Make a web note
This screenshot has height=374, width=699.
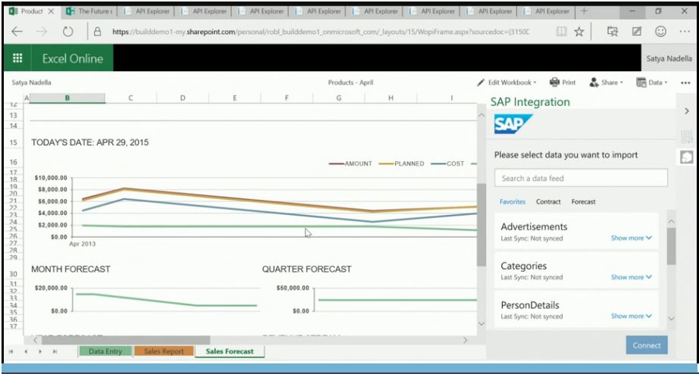pyautogui.click(x=637, y=31)
